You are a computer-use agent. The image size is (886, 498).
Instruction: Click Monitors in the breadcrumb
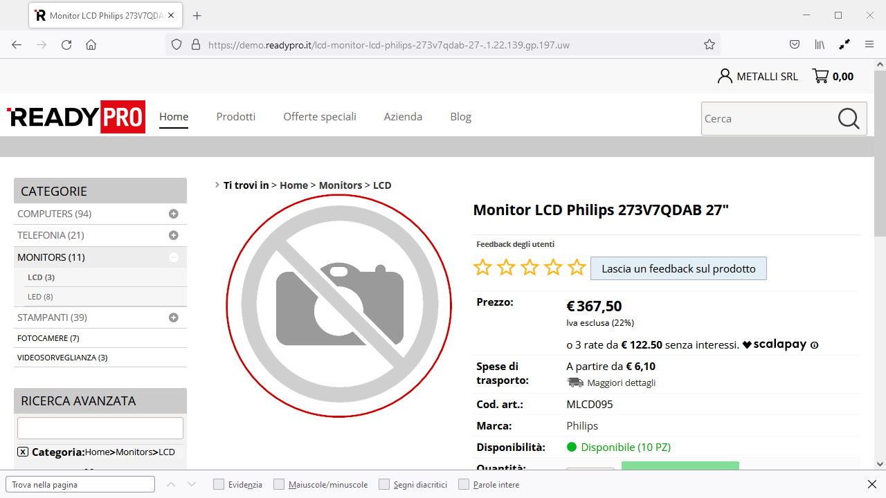coord(341,185)
